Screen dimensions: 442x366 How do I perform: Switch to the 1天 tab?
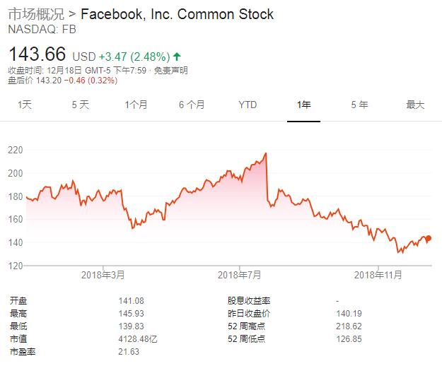click(25, 105)
